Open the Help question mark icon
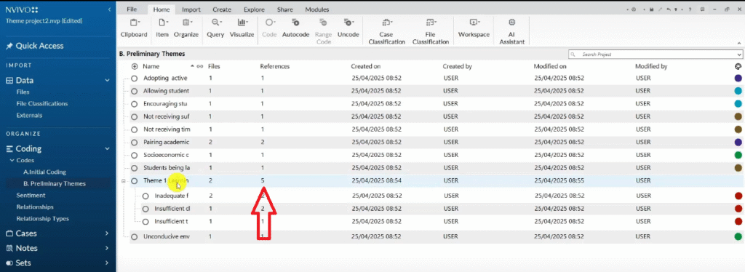 (x=690, y=9)
